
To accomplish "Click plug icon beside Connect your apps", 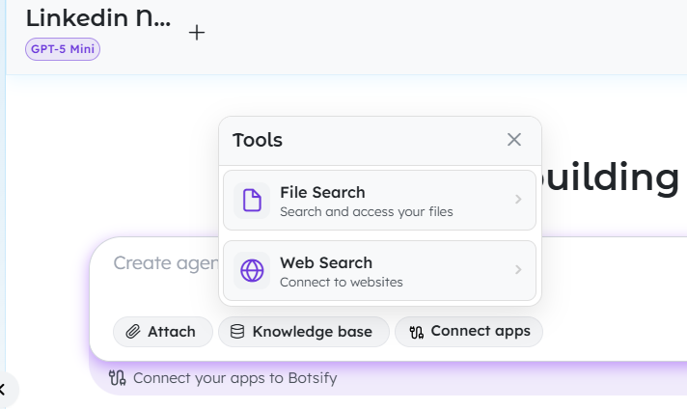I will tap(118, 377).
